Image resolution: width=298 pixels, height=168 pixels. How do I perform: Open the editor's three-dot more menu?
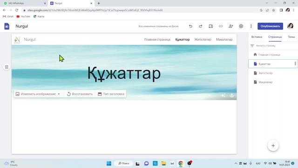[x=251, y=26]
